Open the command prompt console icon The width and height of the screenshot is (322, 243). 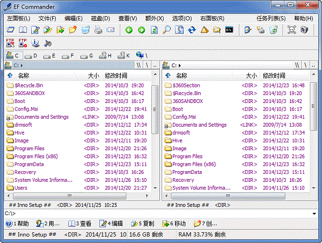(x=229, y=30)
